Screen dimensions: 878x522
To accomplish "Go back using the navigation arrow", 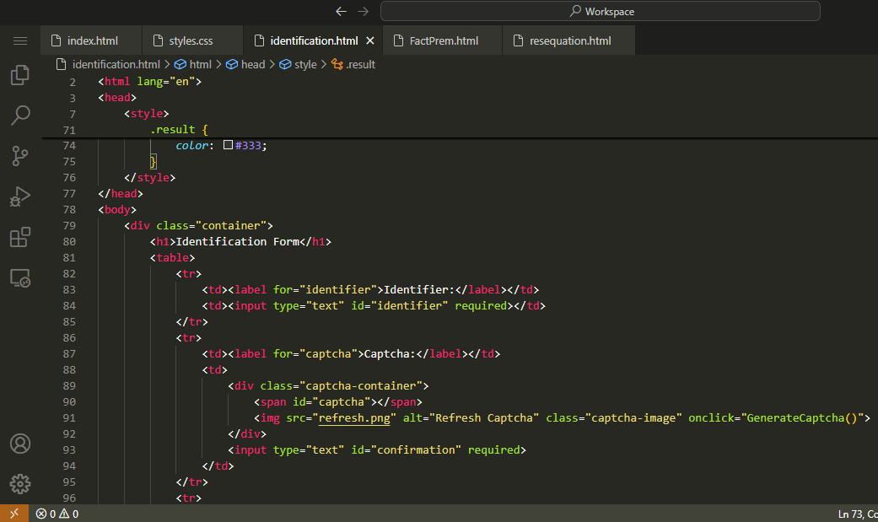I will coord(341,11).
